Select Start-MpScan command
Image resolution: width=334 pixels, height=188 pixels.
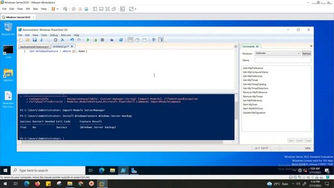[250, 104]
